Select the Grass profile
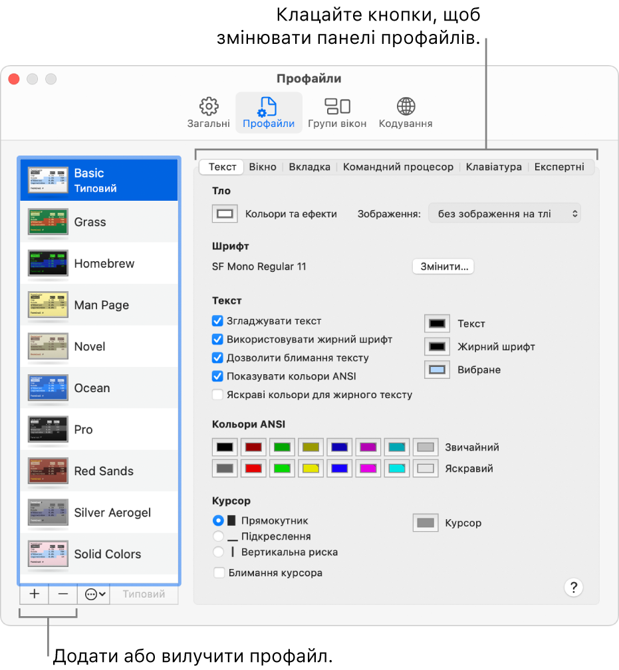Screen dimensions: 619x670 point(99,222)
